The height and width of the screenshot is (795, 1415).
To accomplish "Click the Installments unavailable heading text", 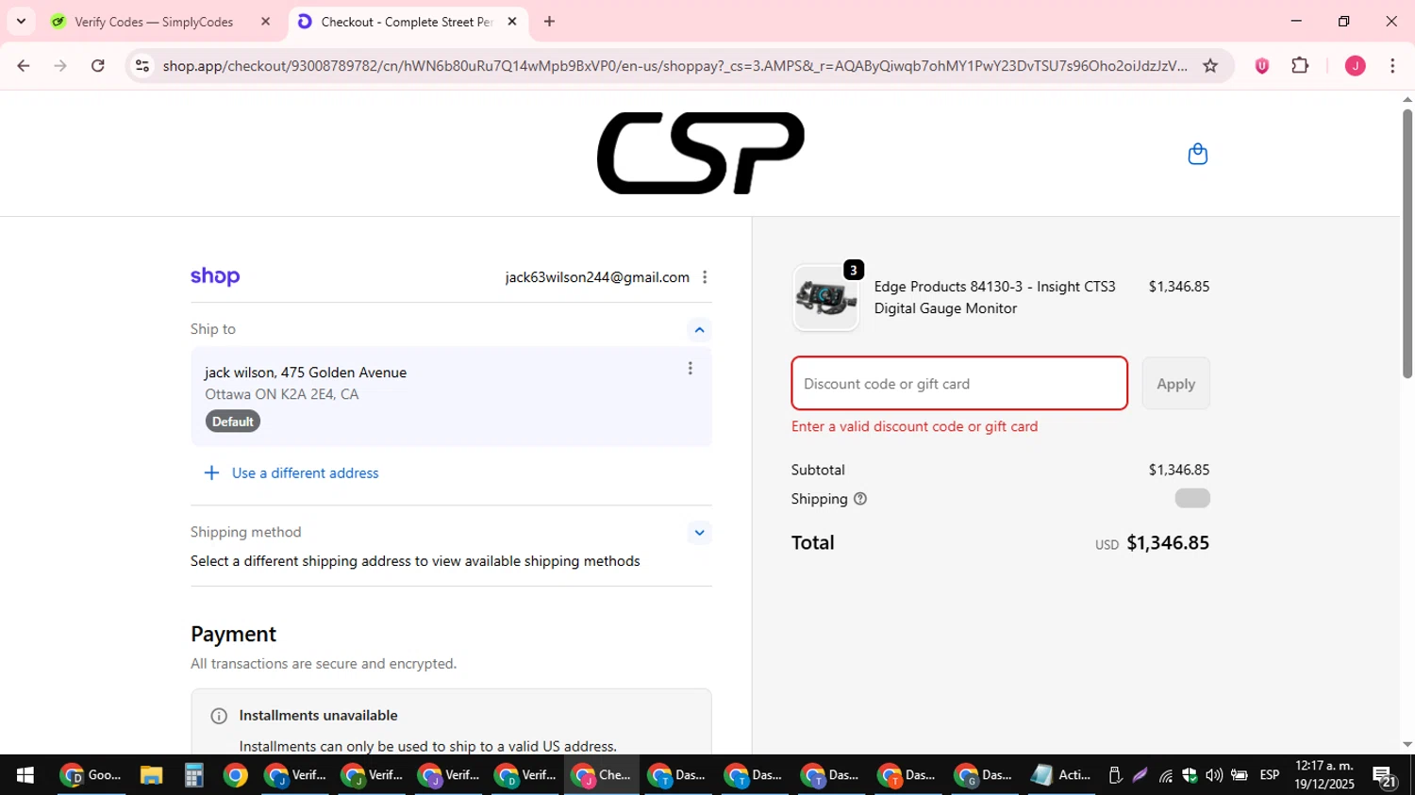I will [318, 716].
